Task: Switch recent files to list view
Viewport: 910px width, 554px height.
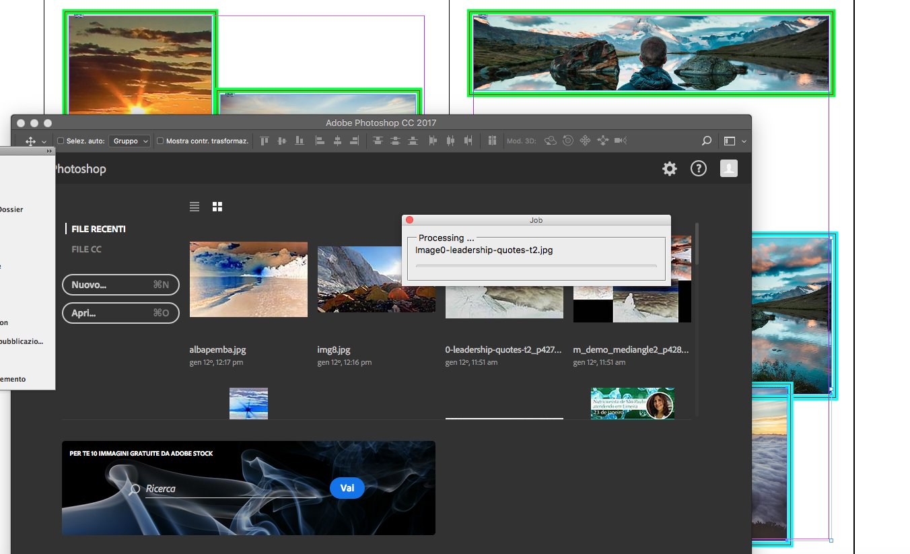Action: tap(195, 207)
